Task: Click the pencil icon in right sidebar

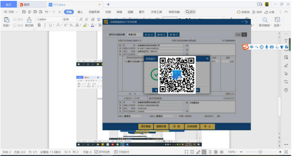Action: [x=286, y=65]
